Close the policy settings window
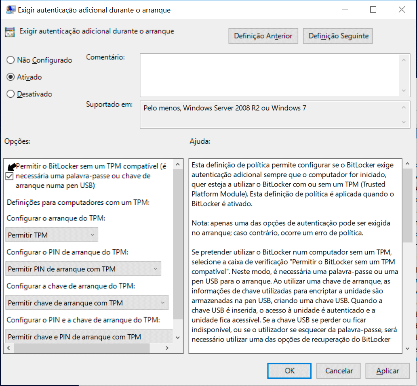The image size is (417, 386). click(x=402, y=10)
